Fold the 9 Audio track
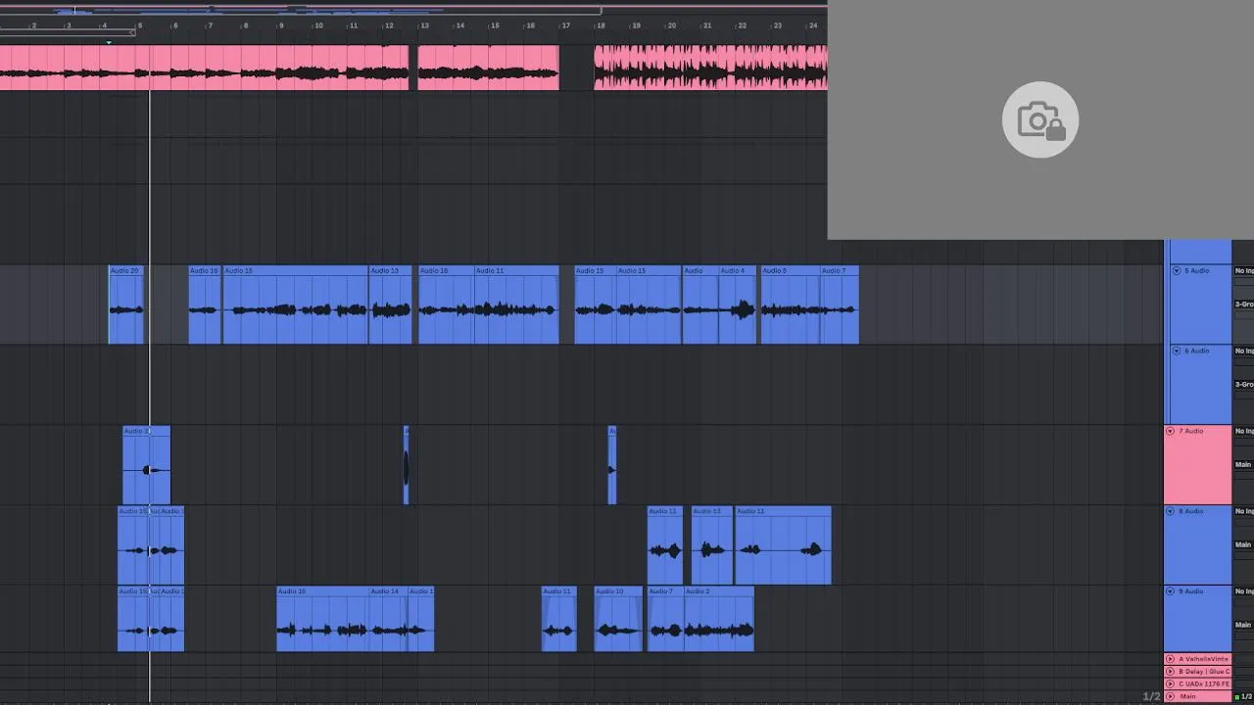The width and height of the screenshot is (1254, 705). pyautogui.click(x=1170, y=591)
